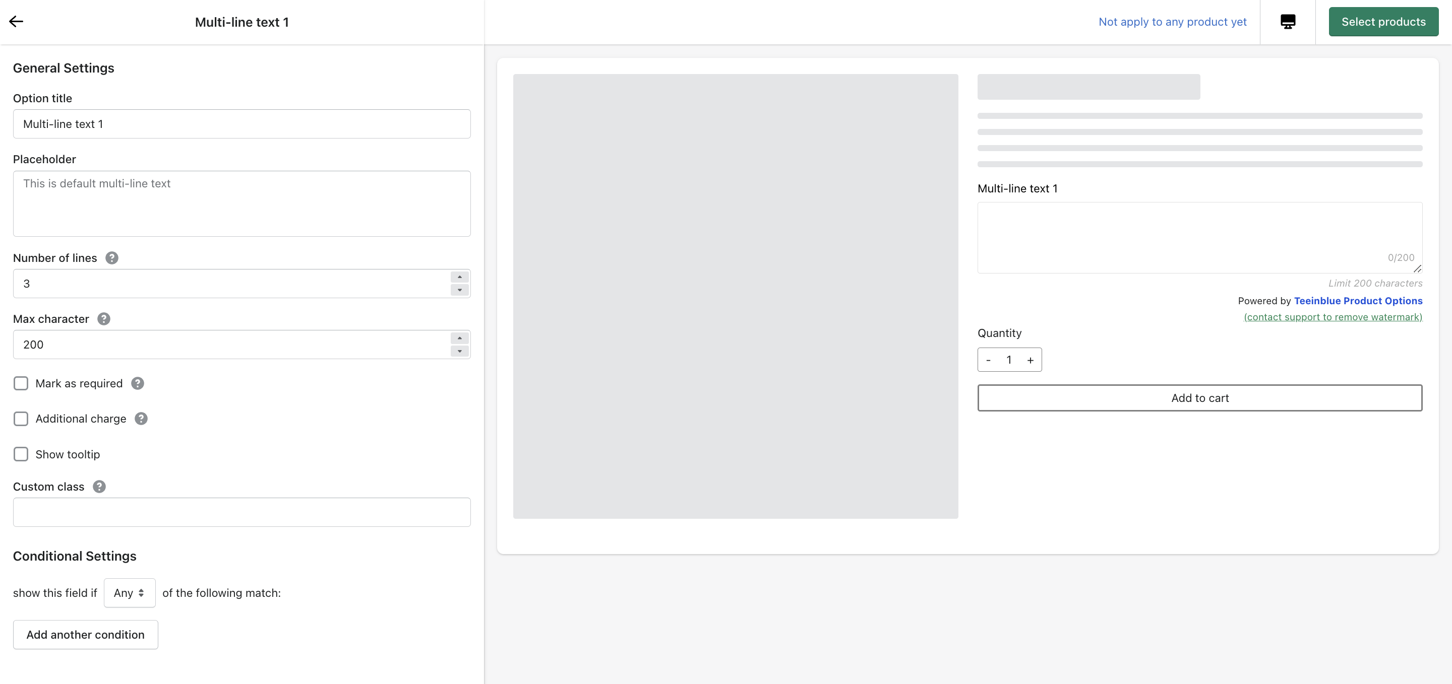Click the Option title input field
Viewport: 1452px width, 684px height.
(x=241, y=124)
